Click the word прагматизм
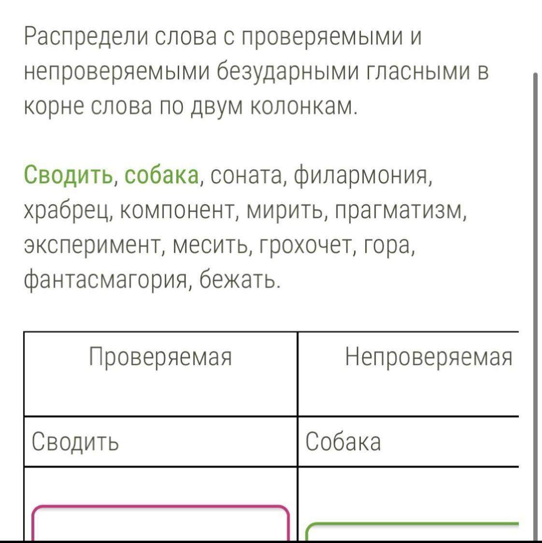This screenshot has width=542, height=543. pos(399,212)
